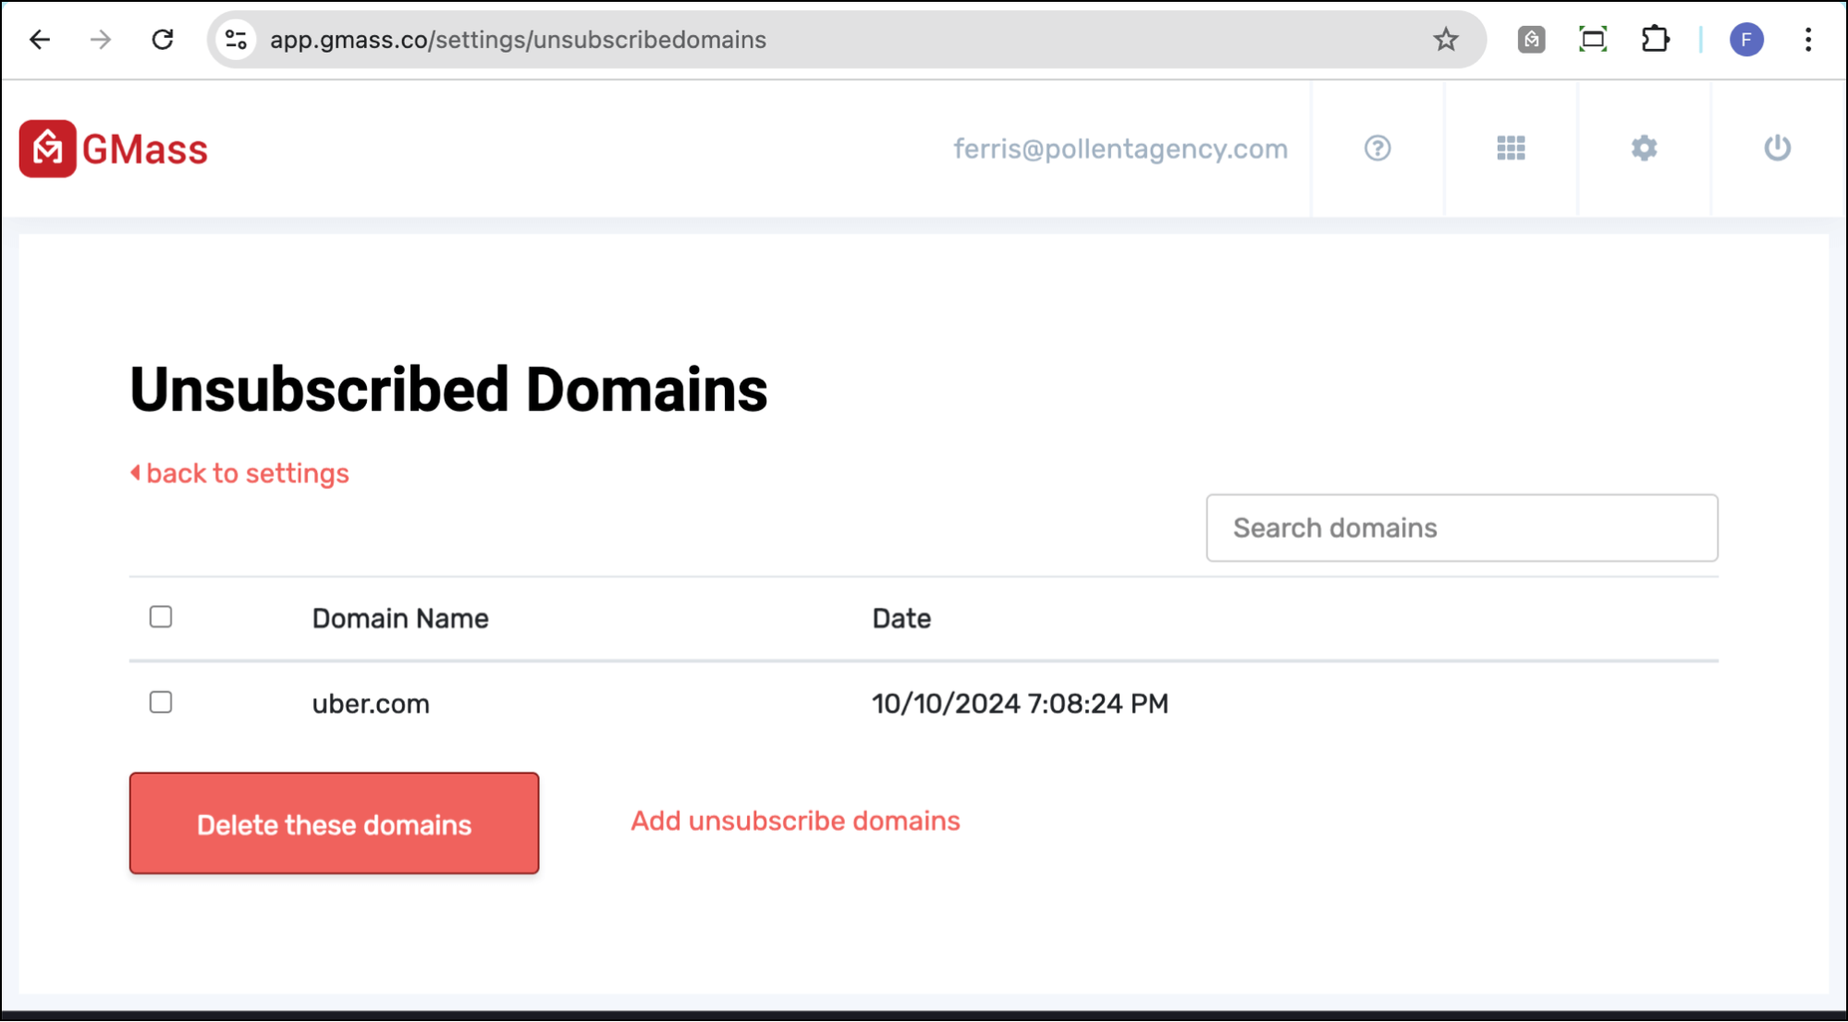This screenshot has width=1848, height=1022.
Task: Open the GMass browser extension icon
Action: (x=1532, y=40)
